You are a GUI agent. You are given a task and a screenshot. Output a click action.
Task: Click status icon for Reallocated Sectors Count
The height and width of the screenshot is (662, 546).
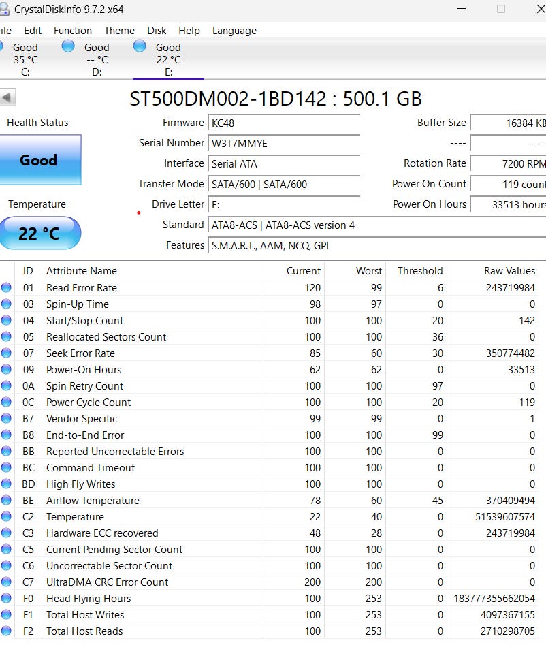click(x=6, y=336)
